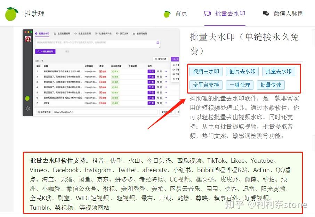
Task: Click the green success badge in row 6
Action: tap(115, 98)
